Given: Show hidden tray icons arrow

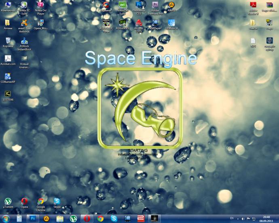Looking at the screenshot, I should pyautogui.click(x=238, y=219).
